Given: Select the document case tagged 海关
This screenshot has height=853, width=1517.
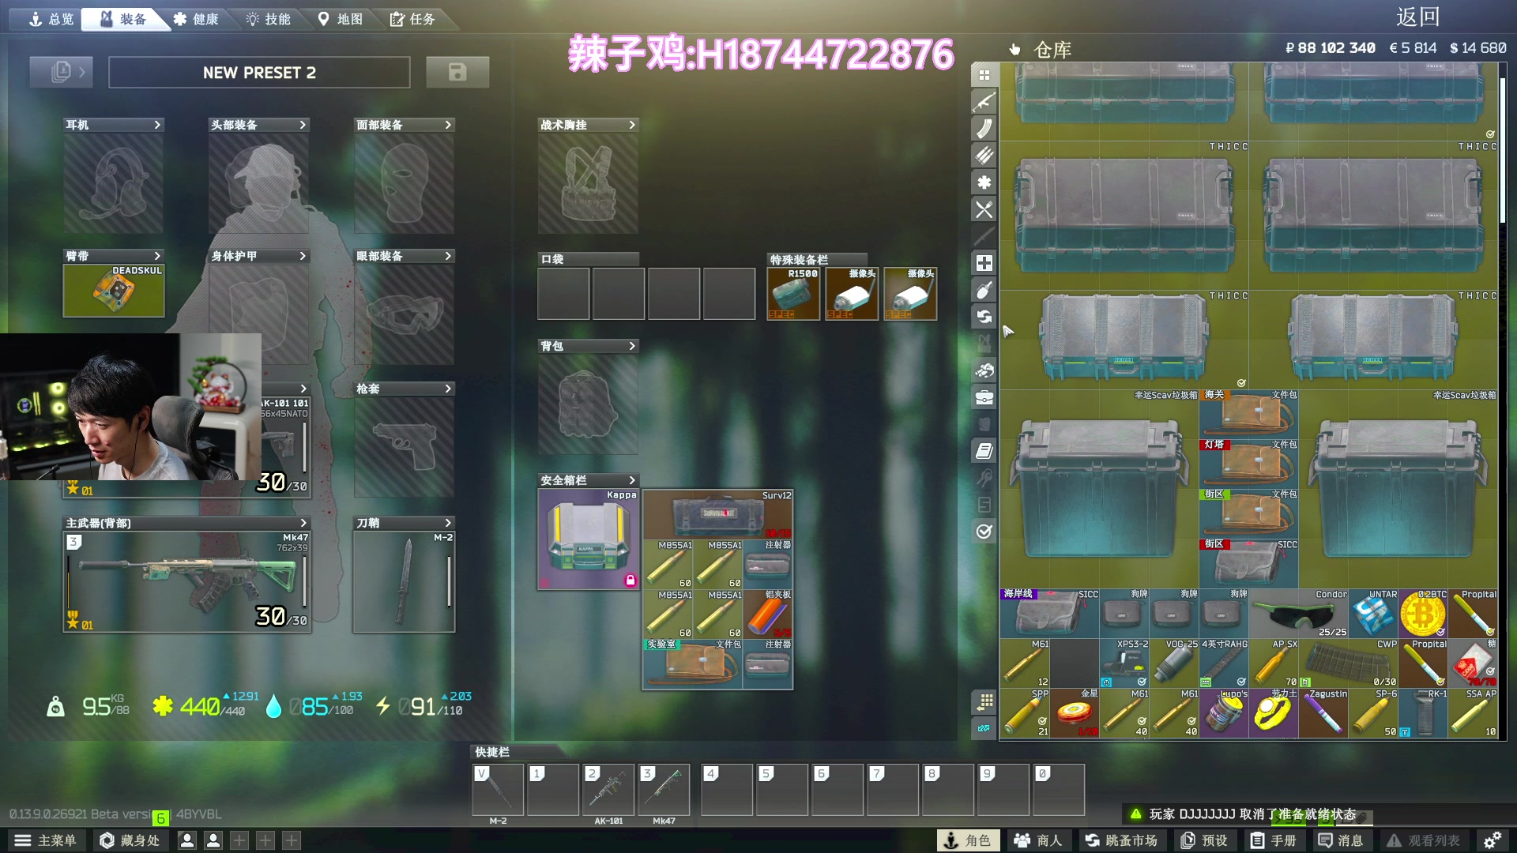Looking at the screenshot, I should point(1248,413).
